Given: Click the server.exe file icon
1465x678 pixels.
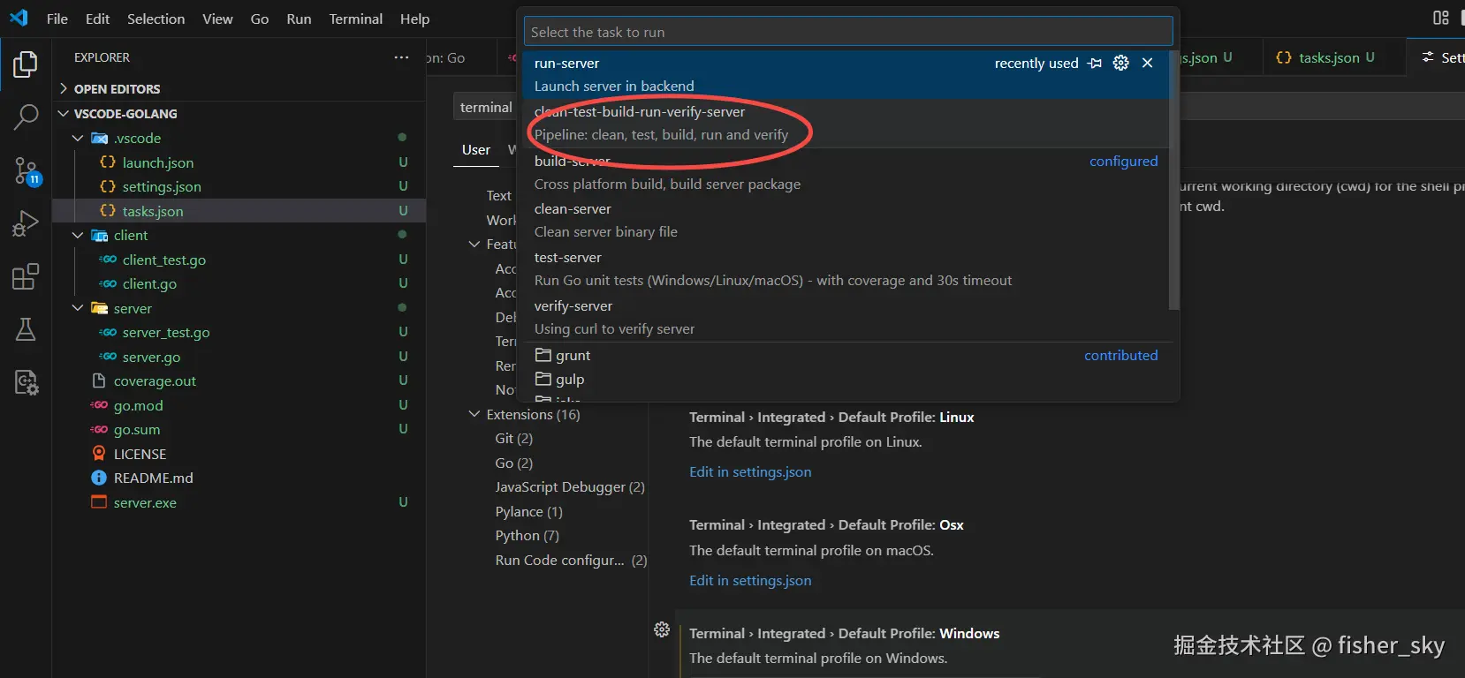Looking at the screenshot, I should 99,502.
